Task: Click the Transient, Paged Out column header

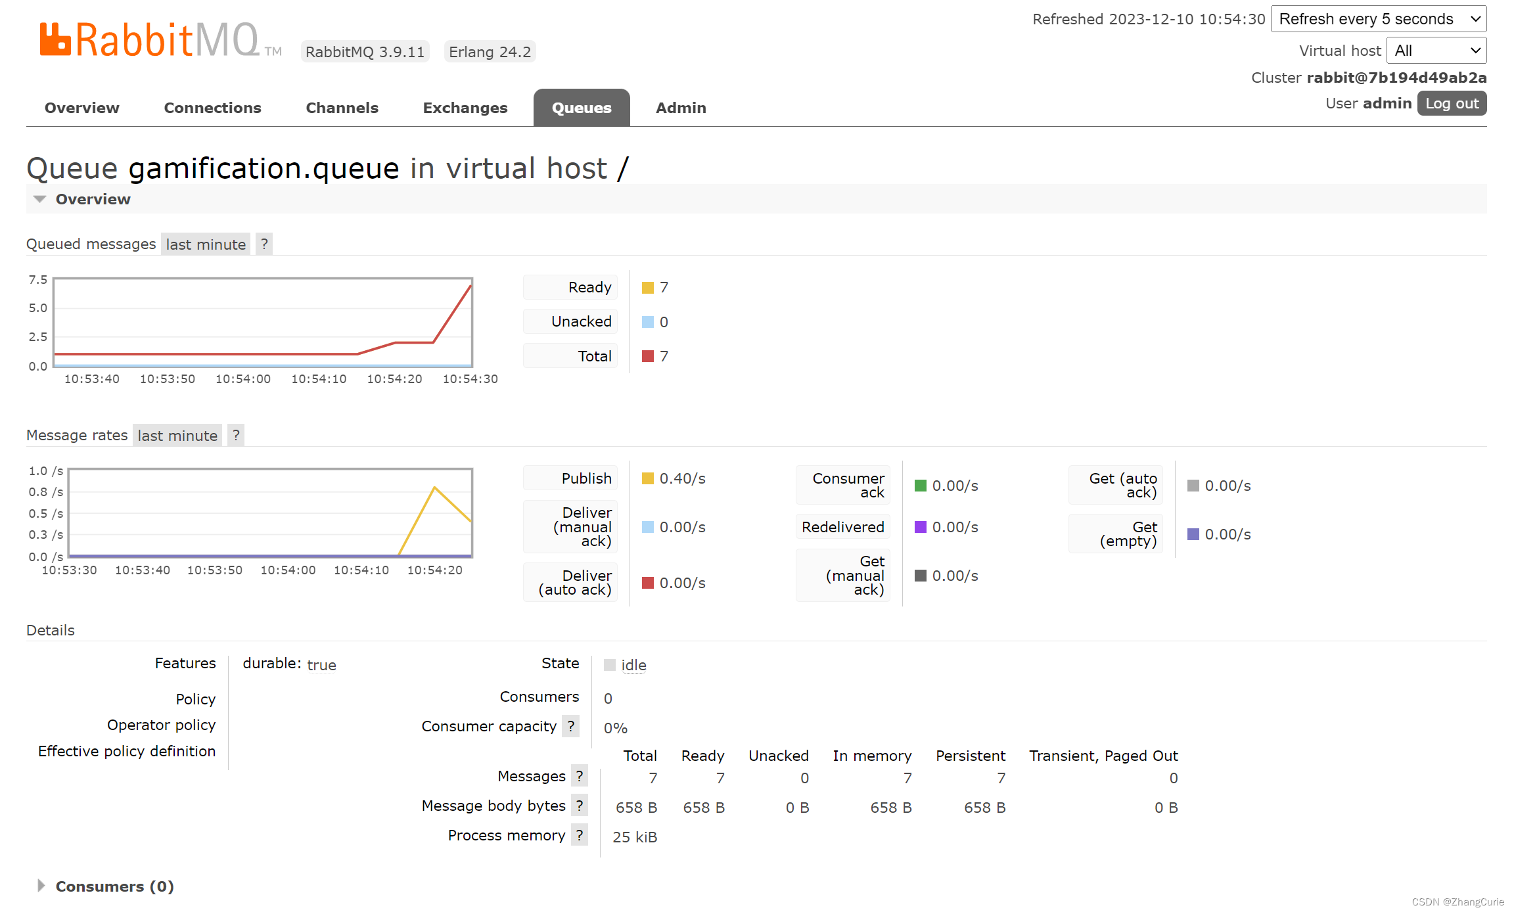Action: [1103, 756]
